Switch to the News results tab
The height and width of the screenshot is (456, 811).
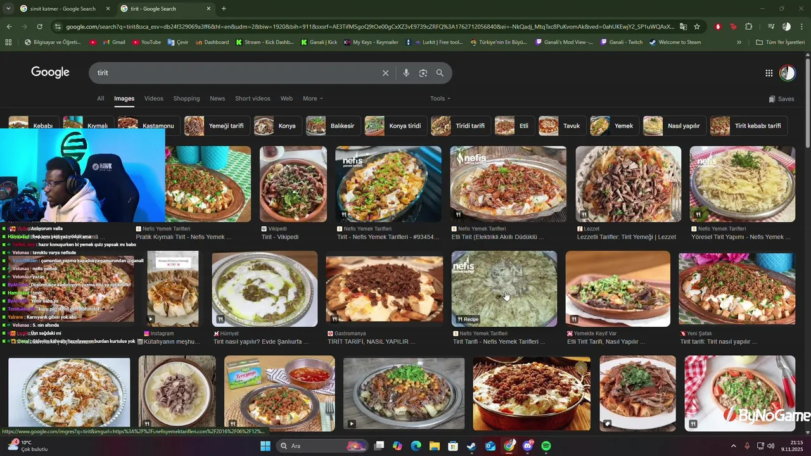point(217,98)
